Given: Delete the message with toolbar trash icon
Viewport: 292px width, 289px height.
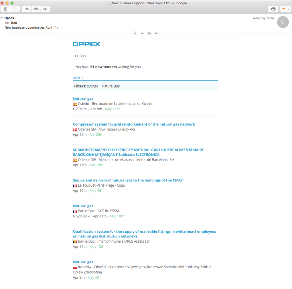Looking at the screenshot, I should (x=5, y=9).
